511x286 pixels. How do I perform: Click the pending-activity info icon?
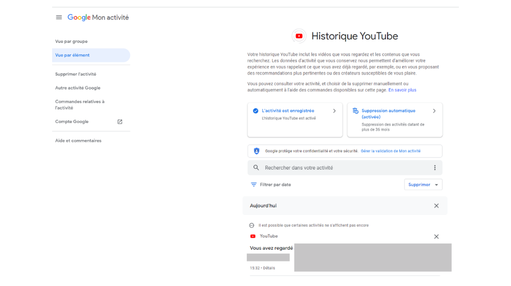[251, 225]
